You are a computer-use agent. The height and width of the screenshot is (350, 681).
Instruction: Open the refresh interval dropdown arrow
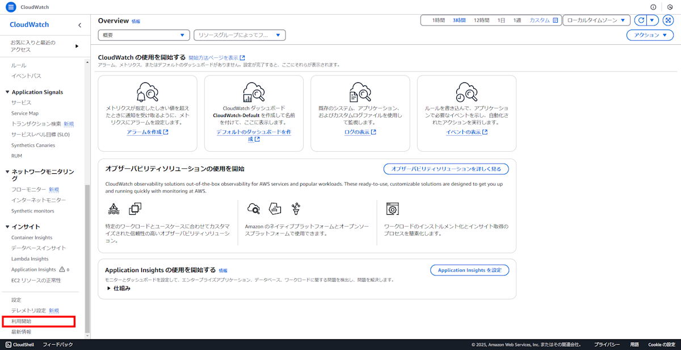(653, 20)
